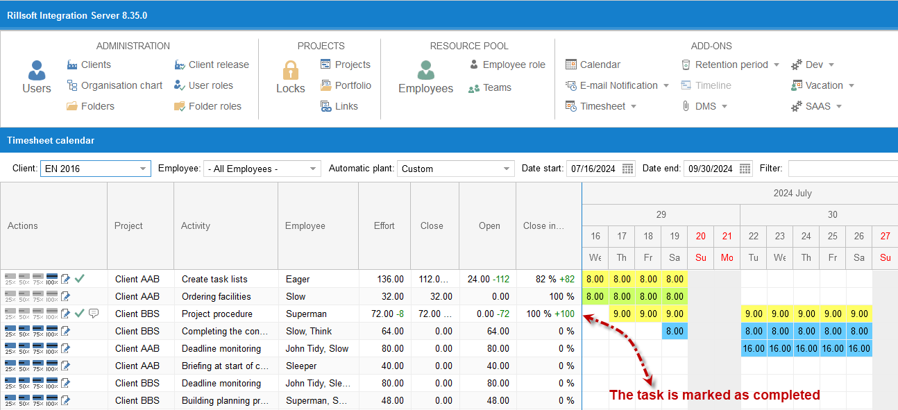Viewport: 898px width, 410px height.
Task: Click into the Date start field
Action: tap(593, 169)
